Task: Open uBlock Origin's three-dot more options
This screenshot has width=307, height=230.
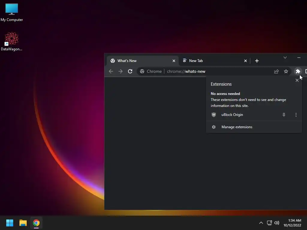Action: point(296,115)
